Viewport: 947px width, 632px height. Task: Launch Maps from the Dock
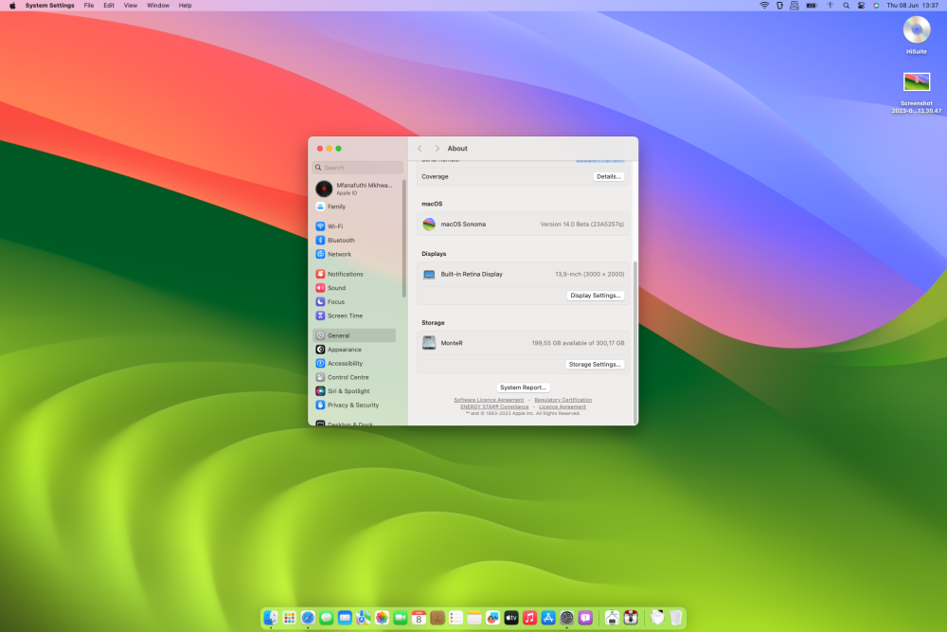coord(363,618)
